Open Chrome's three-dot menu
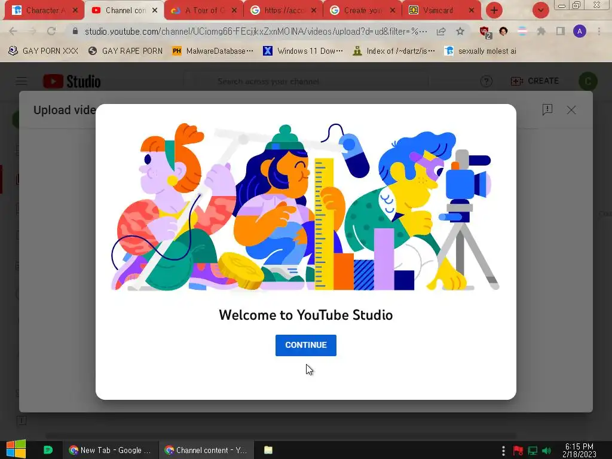 [599, 31]
